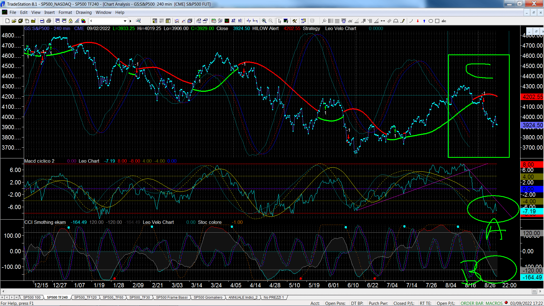Viewport: 544px width, 306px height.
Task: Click the hammer and pick icon
Action: click(295, 21)
